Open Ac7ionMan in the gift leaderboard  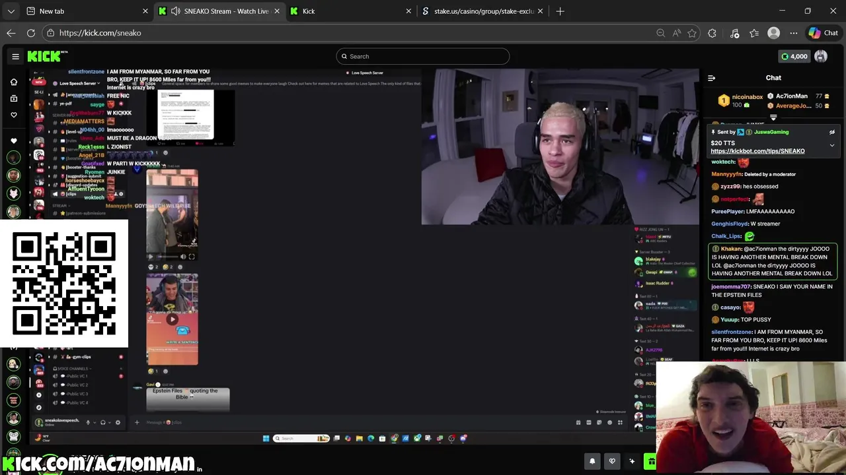click(x=792, y=96)
